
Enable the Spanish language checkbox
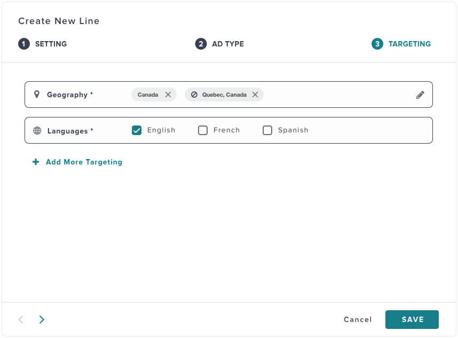[267, 130]
